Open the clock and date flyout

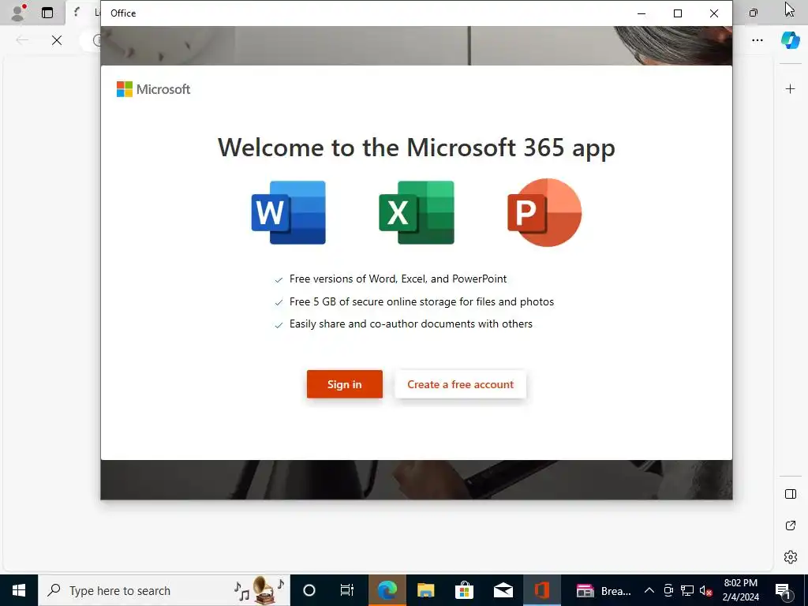pos(740,590)
